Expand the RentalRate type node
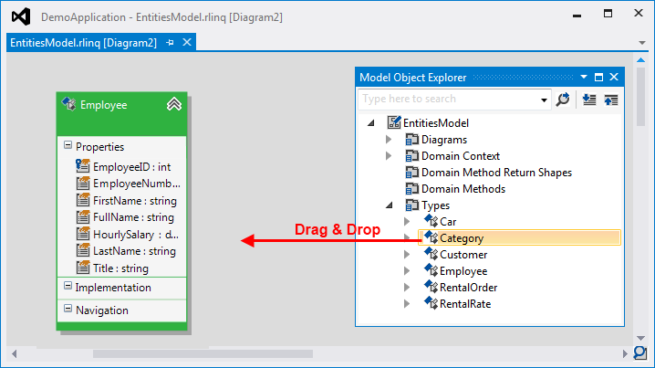655x368 pixels. 407,303
